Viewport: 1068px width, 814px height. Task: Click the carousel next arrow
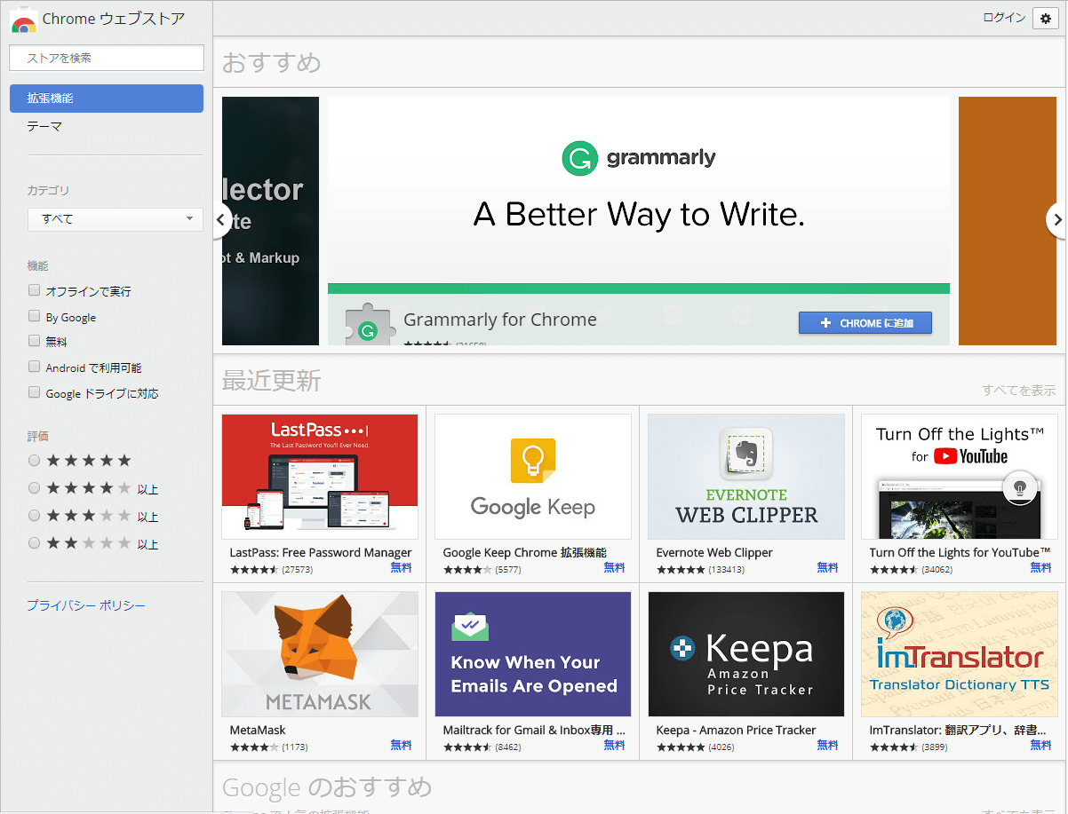point(1056,220)
